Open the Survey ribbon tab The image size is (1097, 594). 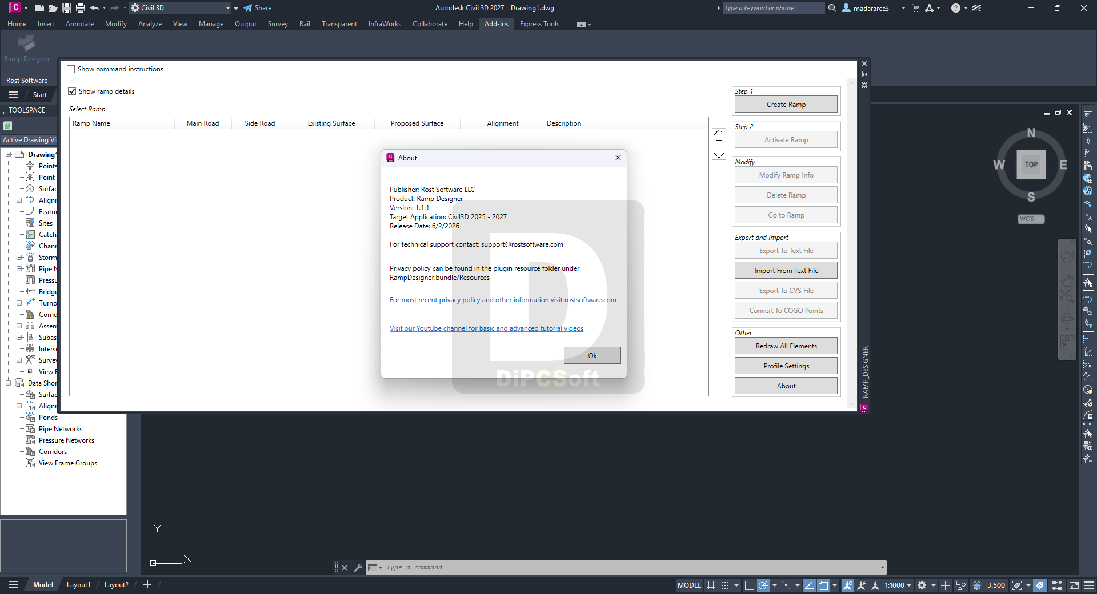278,24
